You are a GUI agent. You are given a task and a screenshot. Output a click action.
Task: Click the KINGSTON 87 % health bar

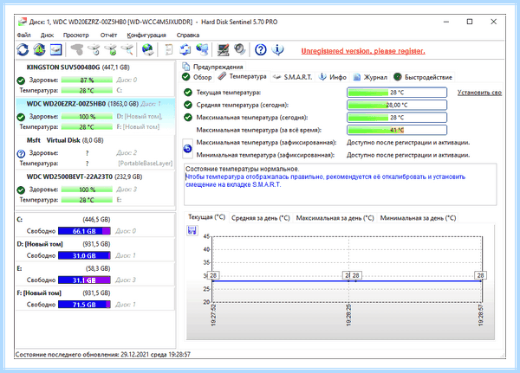[x=87, y=80]
